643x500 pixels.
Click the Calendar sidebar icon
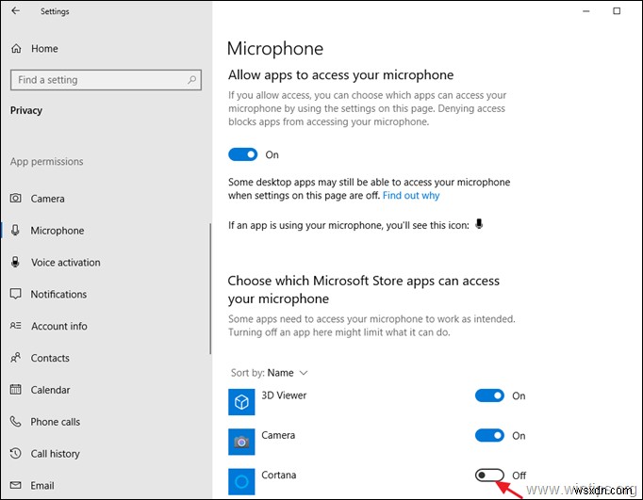click(16, 390)
